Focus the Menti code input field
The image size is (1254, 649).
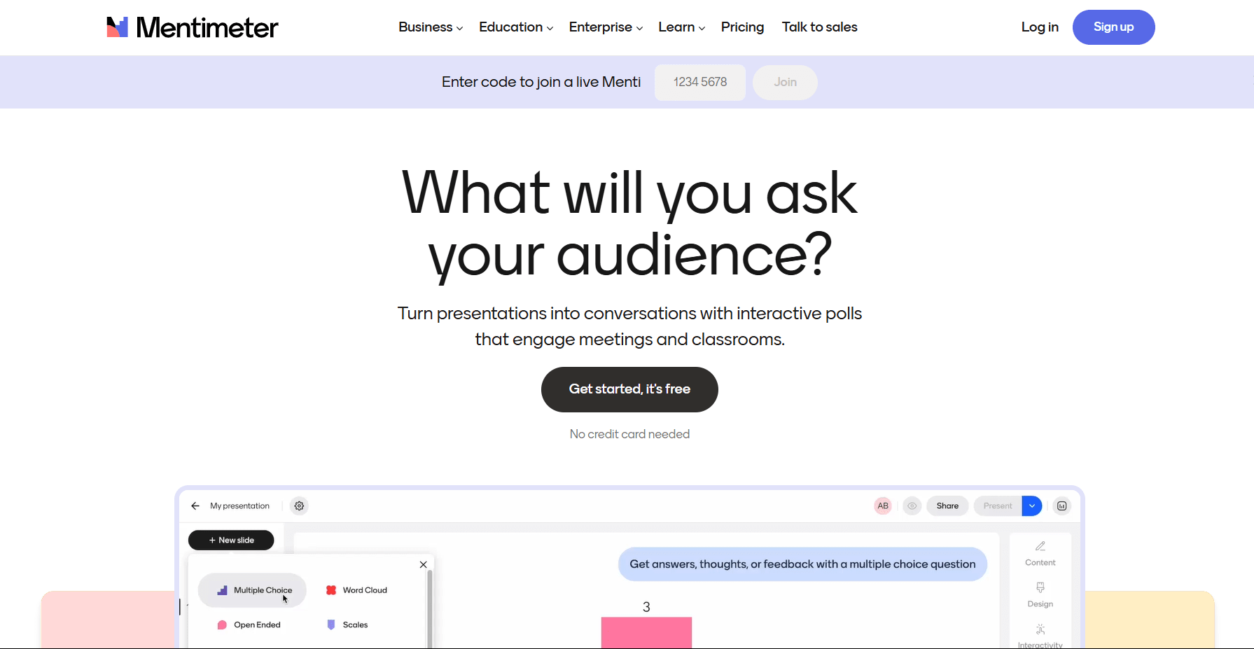(699, 83)
